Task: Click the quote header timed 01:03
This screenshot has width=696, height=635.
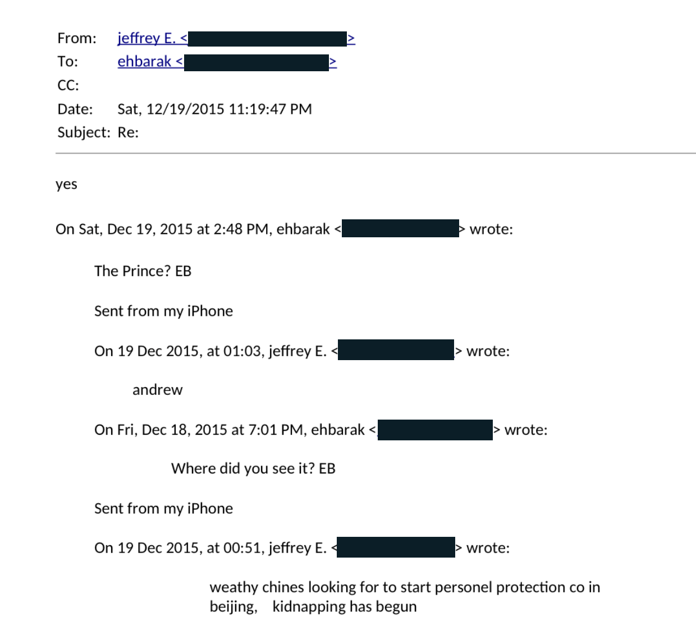Action: (210, 351)
